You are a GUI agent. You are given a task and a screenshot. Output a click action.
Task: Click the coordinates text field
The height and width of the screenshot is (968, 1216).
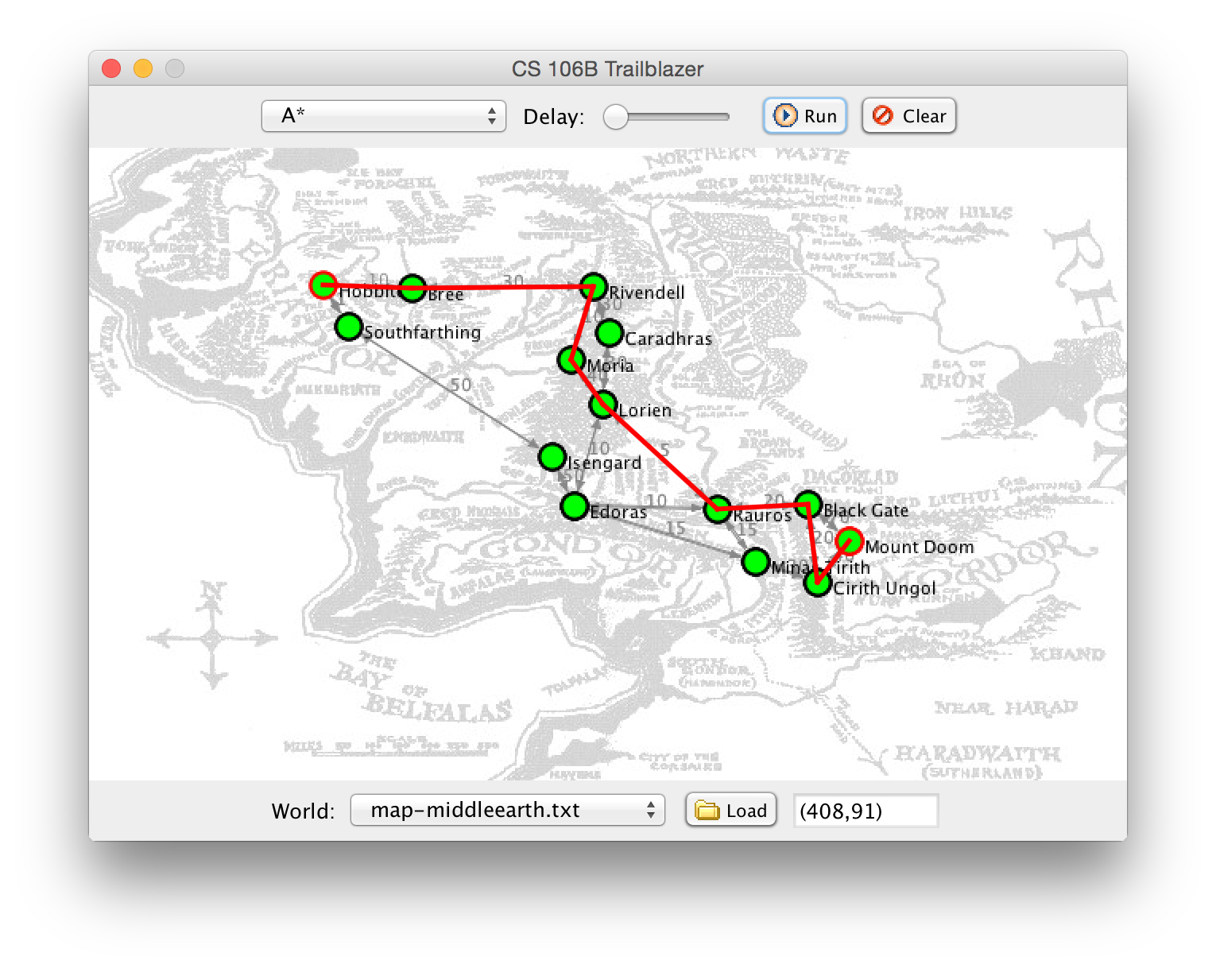866,811
